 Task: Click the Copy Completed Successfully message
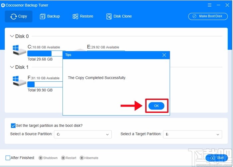point(97,78)
